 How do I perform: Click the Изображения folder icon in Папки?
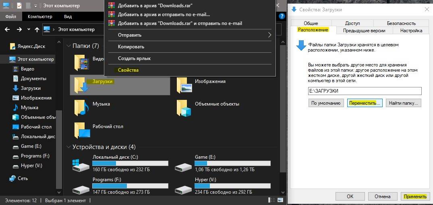184,85
